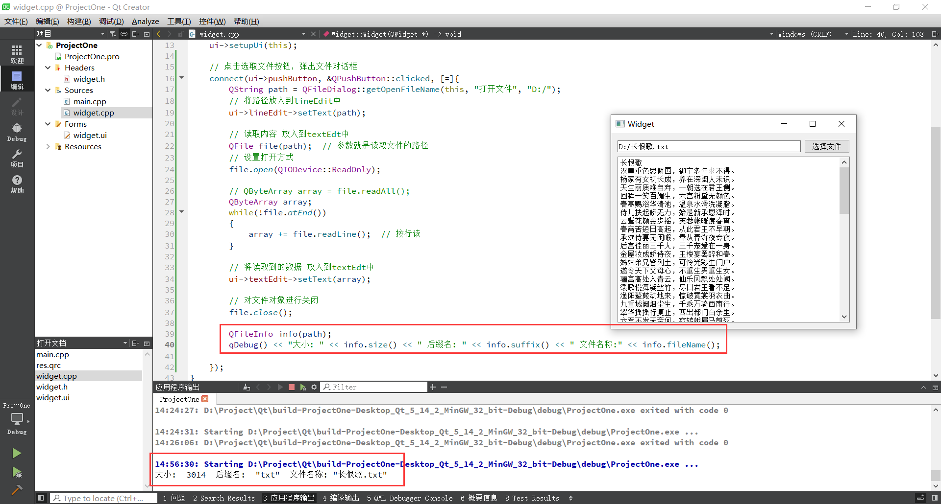This screenshot has height=504, width=941.
Task: Stop the running program in the output pane
Action: point(292,387)
